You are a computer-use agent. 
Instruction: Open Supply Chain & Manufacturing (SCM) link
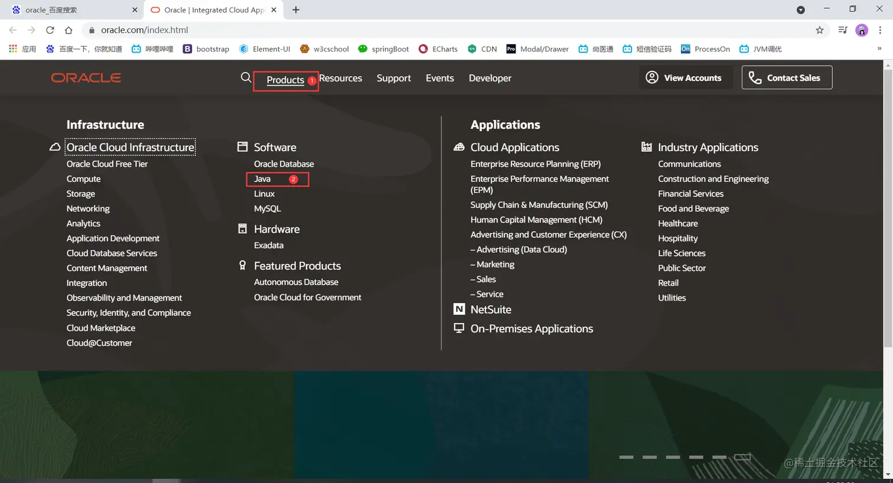[539, 205]
